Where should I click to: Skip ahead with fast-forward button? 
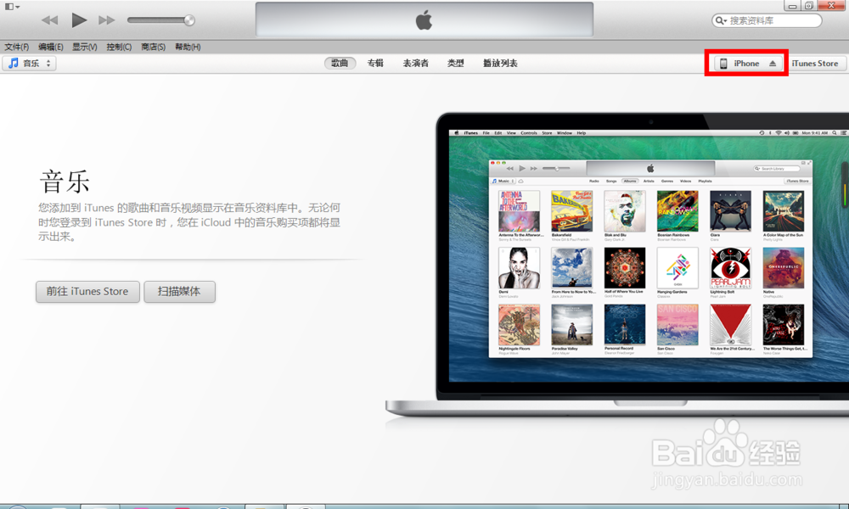[107, 20]
